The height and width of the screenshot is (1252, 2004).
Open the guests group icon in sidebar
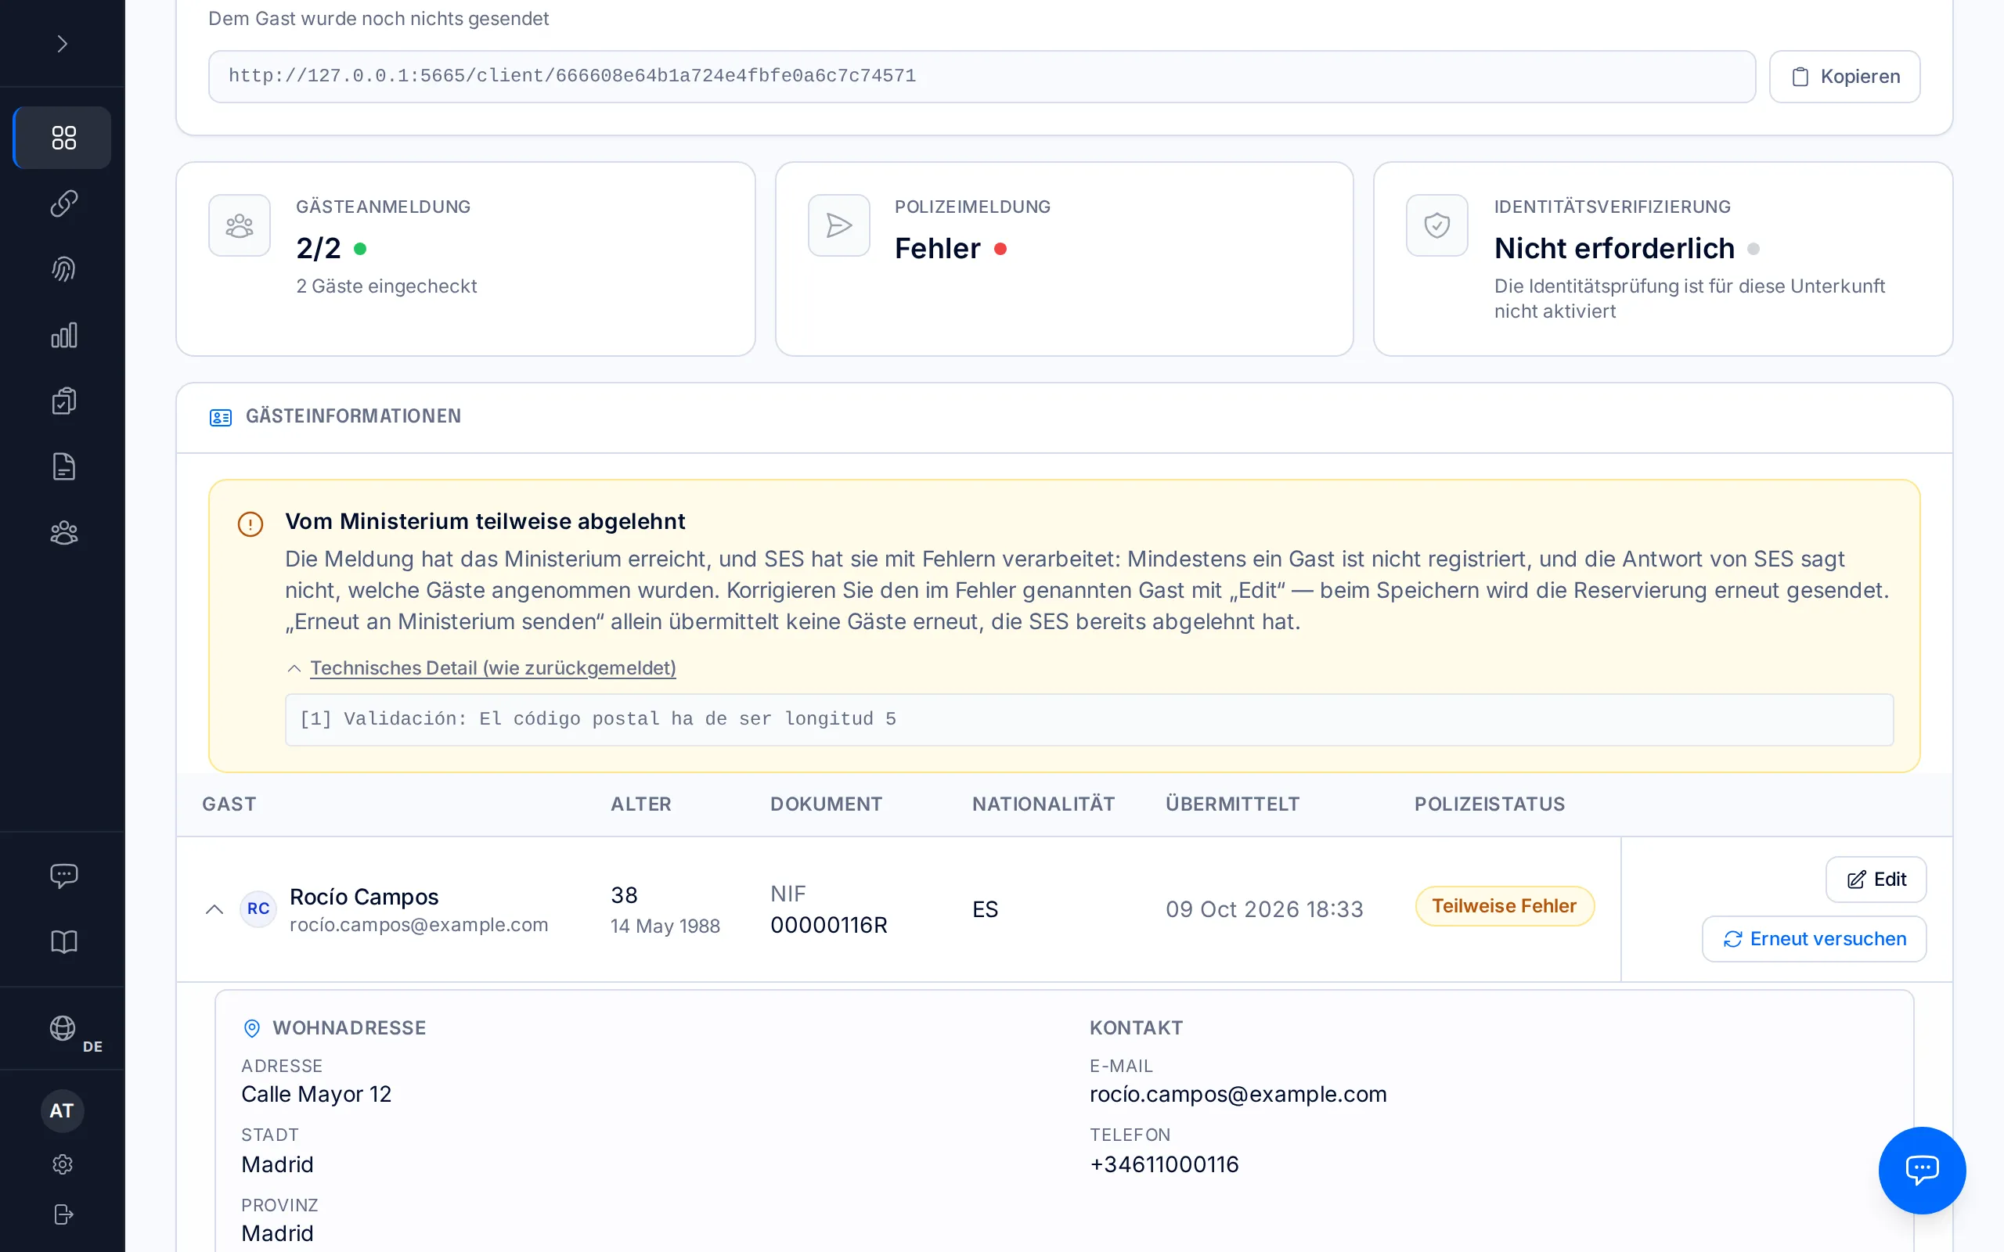63,532
